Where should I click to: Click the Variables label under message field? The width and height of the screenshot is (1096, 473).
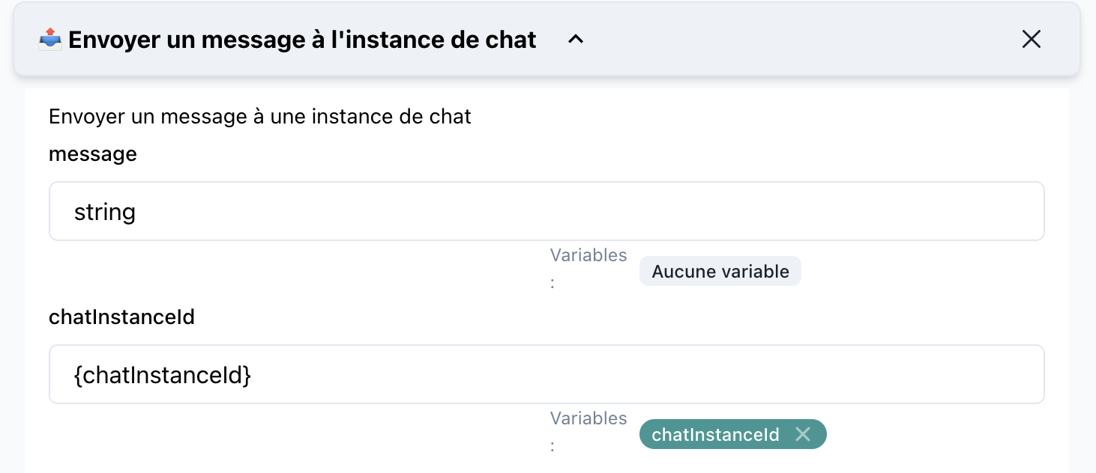[x=588, y=255]
